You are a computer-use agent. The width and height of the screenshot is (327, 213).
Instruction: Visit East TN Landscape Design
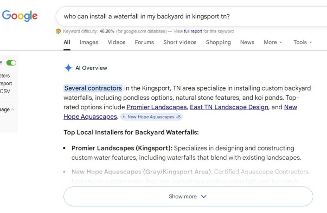click(229, 107)
